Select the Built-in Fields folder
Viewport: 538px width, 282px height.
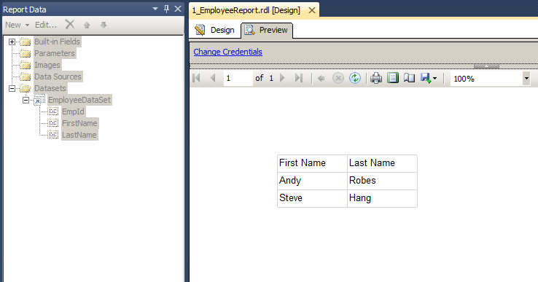(57, 42)
